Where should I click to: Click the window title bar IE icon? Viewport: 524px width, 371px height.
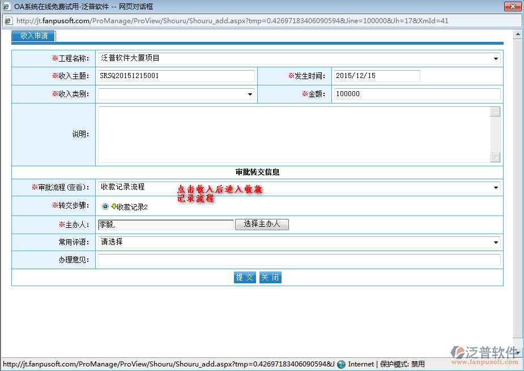point(7,7)
